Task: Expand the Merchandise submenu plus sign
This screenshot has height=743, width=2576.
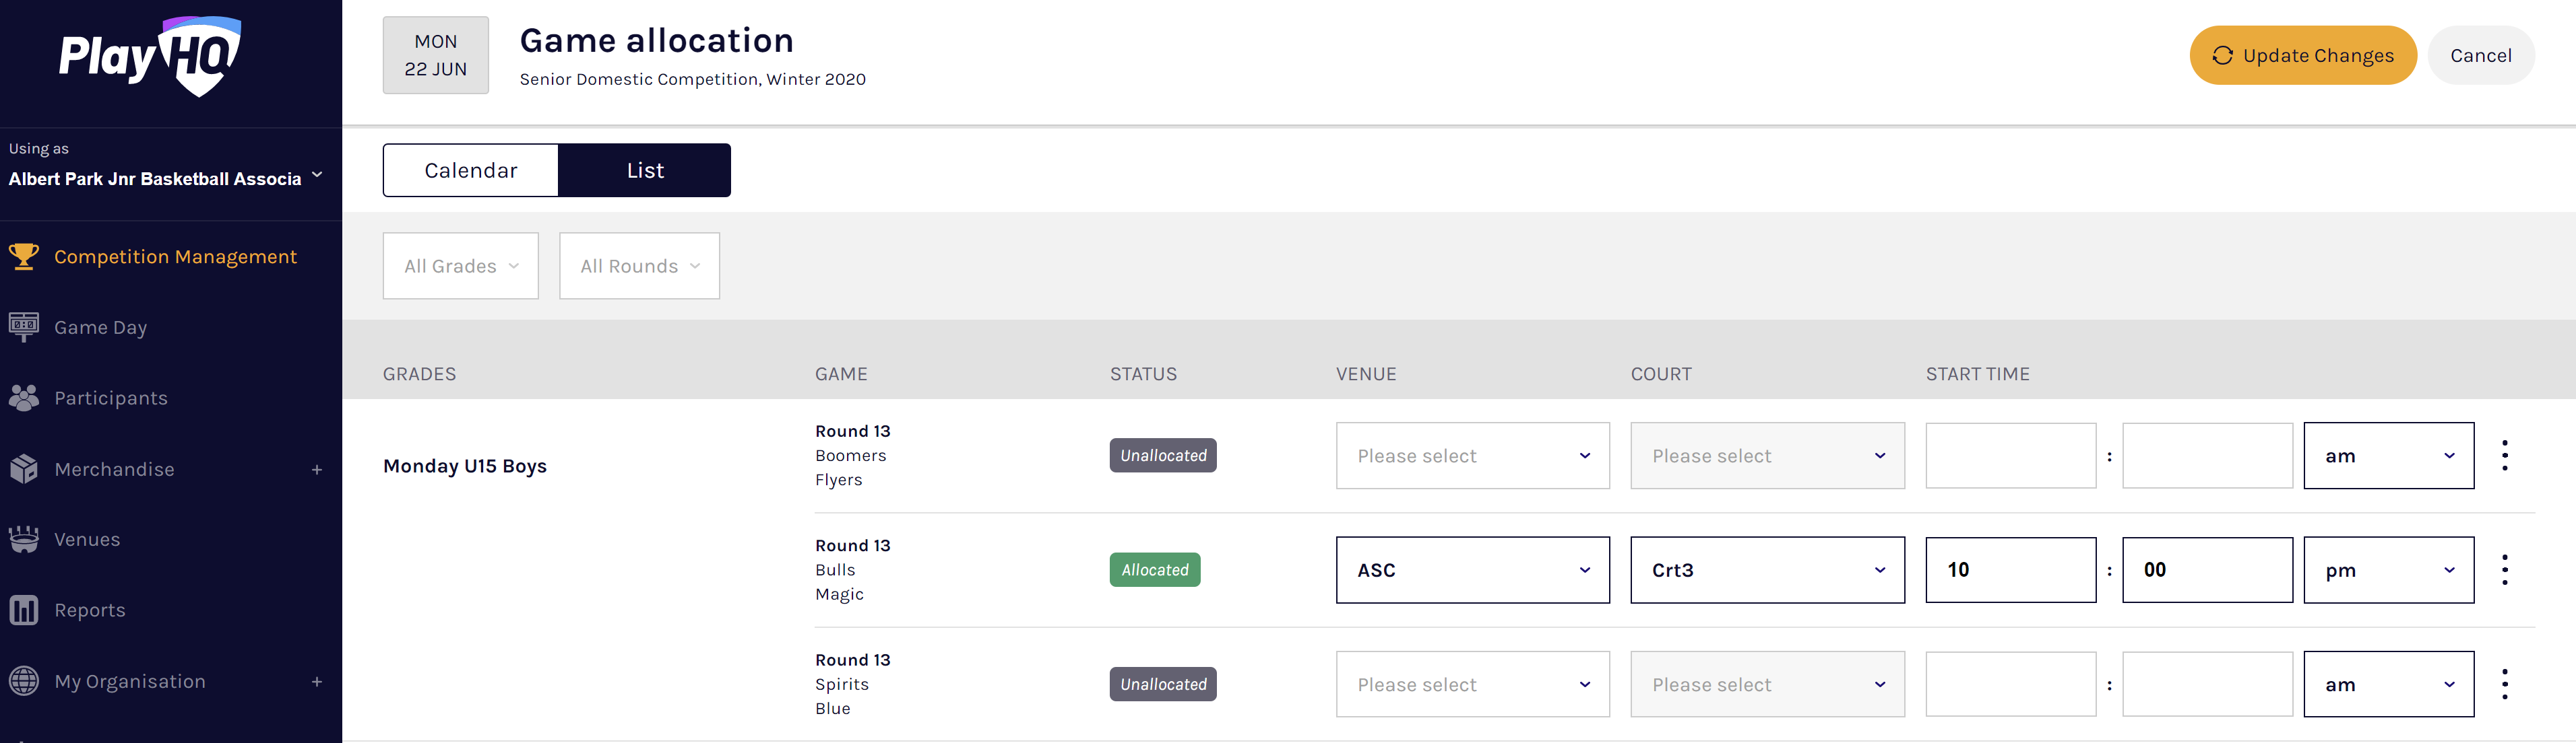Action: pyautogui.click(x=317, y=469)
